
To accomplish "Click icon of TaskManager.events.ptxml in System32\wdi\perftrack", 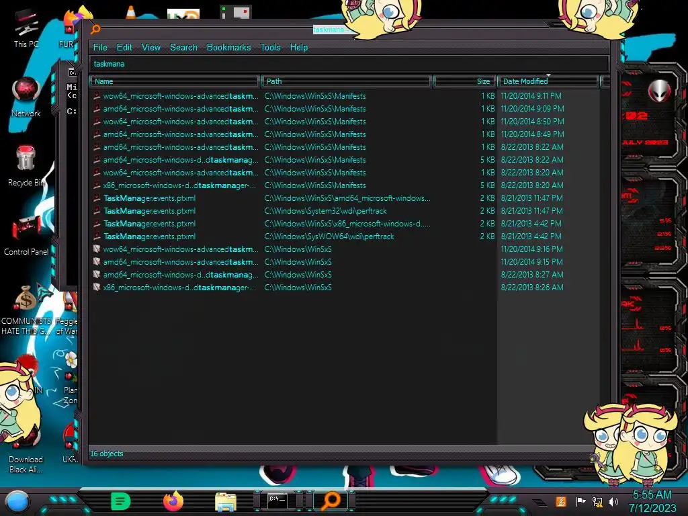I will tap(97, 210).
